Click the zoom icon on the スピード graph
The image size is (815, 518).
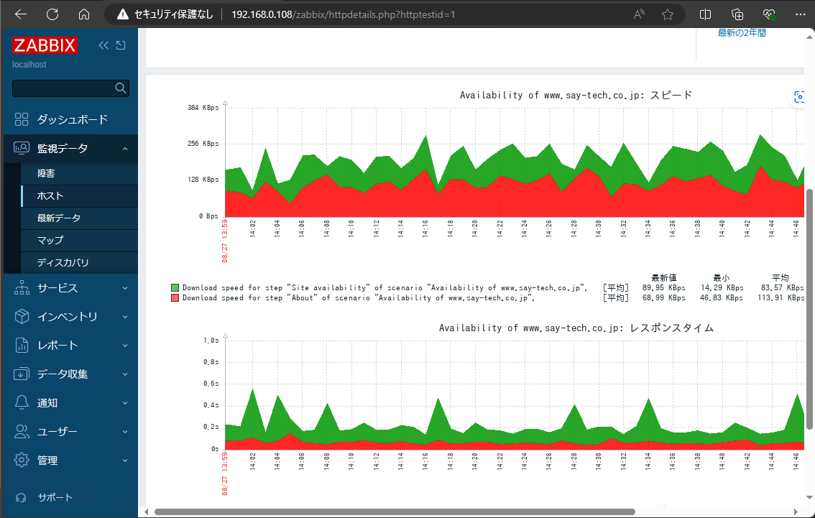click(x=798, y=97)
